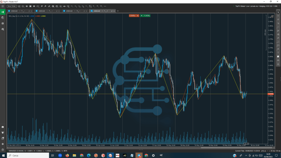Click the green Buy 1.3436 quick button
Image resolution: width=281 pixels, height=158 pixels.
[x=145, y=16]
